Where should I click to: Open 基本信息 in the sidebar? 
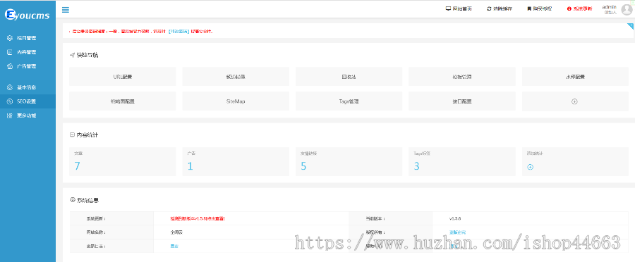(x=26, y=87)
